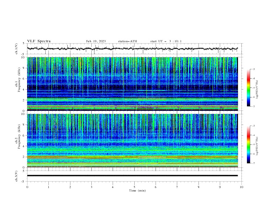The width and height of the screenshot is (272, 210).
Task: Click the ch.2 panel PSD color bar
Action: coord(249,144)
